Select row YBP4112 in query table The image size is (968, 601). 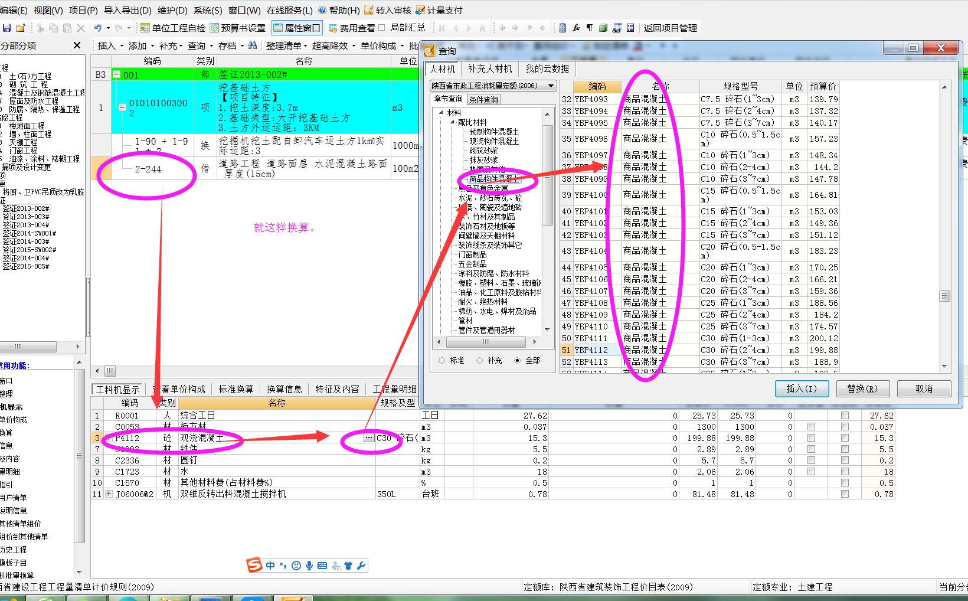(699, 350)
